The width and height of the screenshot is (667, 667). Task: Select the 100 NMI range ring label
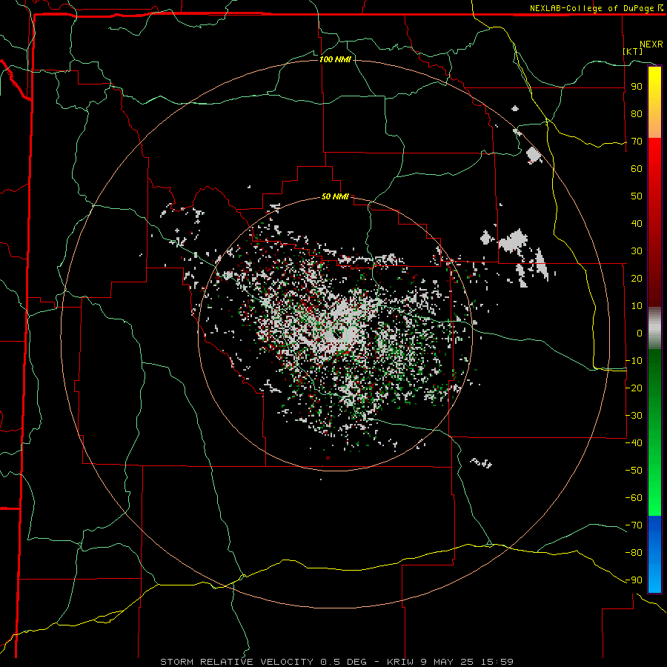coord(335,59)
